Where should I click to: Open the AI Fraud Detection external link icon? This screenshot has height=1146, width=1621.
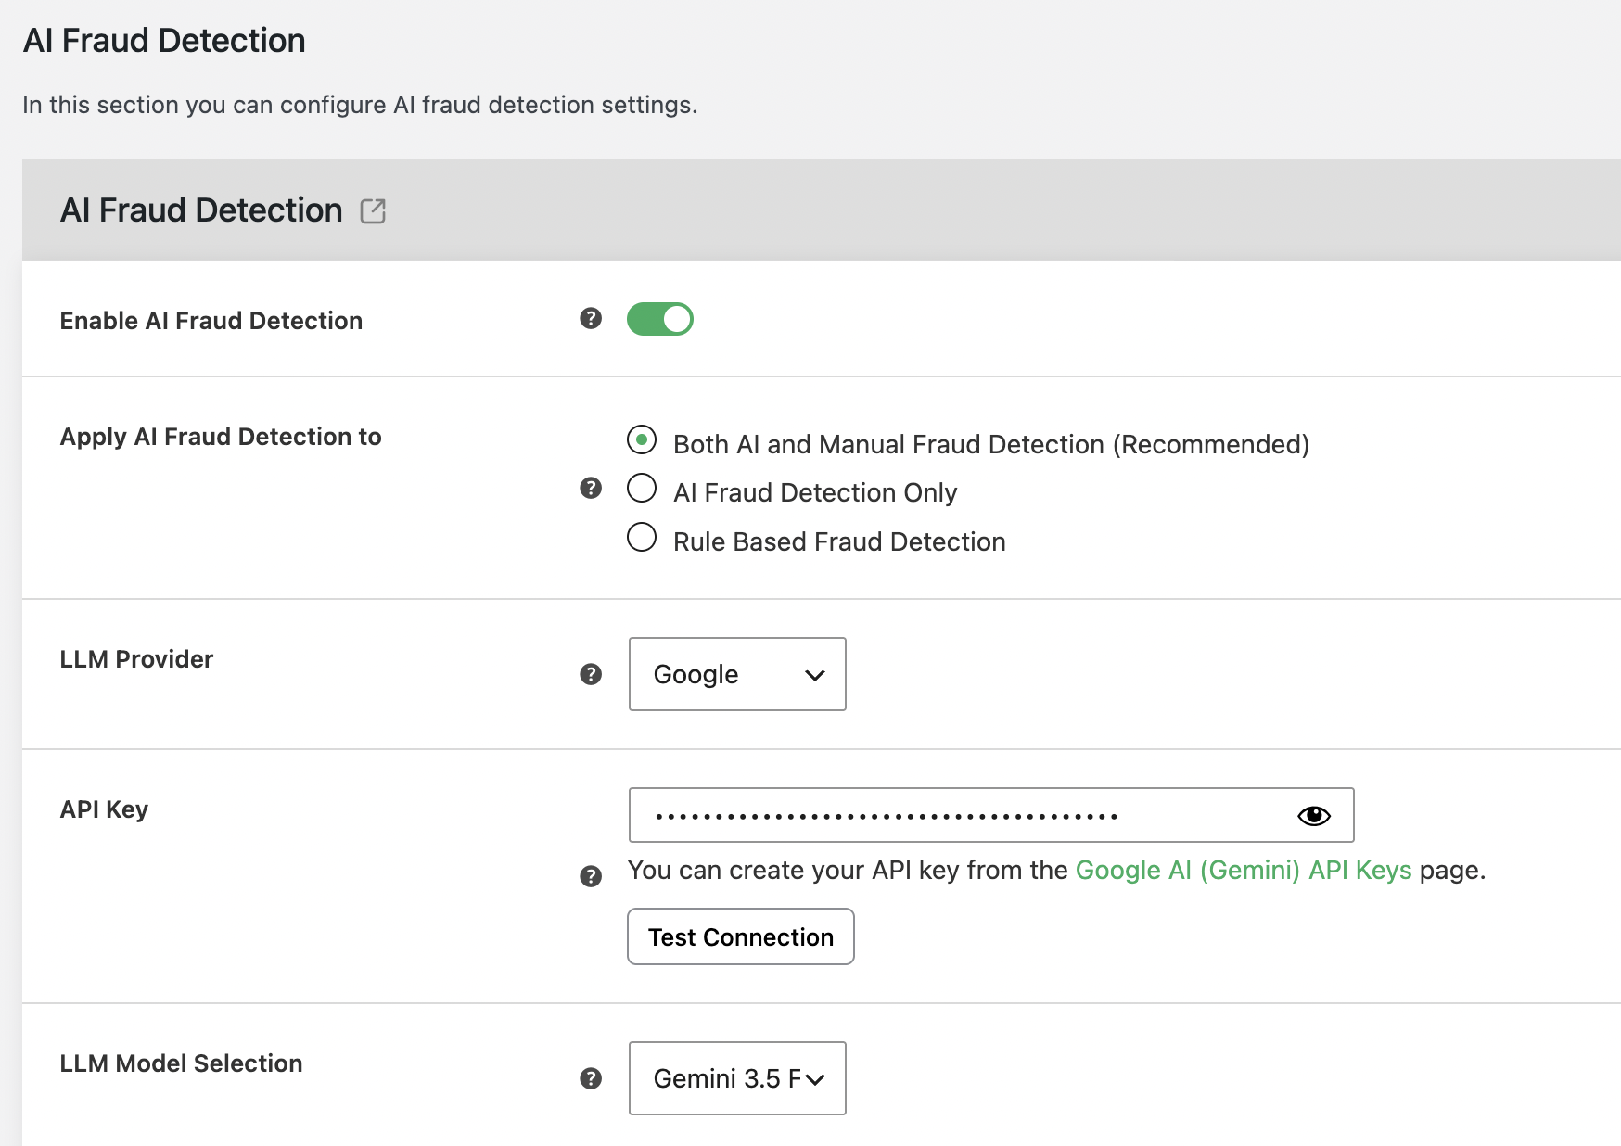point(373,211)
